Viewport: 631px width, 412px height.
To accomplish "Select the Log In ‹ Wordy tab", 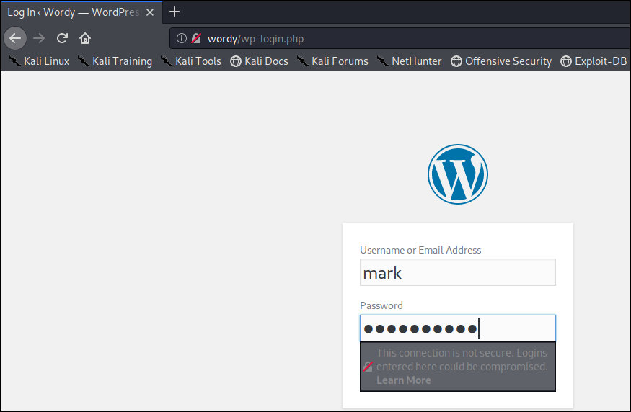I will point(82,12).
